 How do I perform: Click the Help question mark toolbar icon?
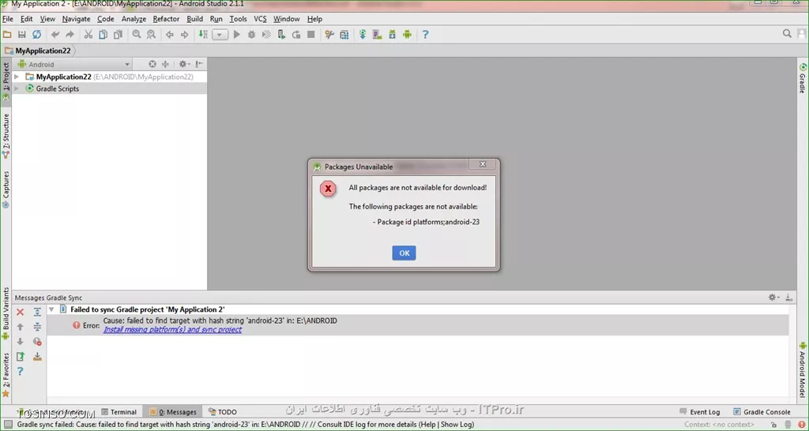[425, 35]
